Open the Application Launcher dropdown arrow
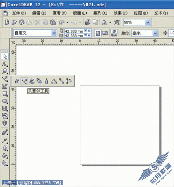Image resolution: width=174 pixels, height=187 pixels. pos(110,22)
